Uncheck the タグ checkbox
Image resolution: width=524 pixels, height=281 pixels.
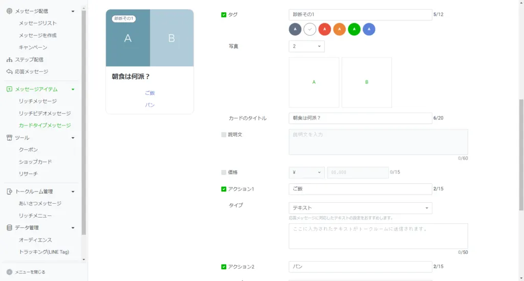tap(224, 15)
